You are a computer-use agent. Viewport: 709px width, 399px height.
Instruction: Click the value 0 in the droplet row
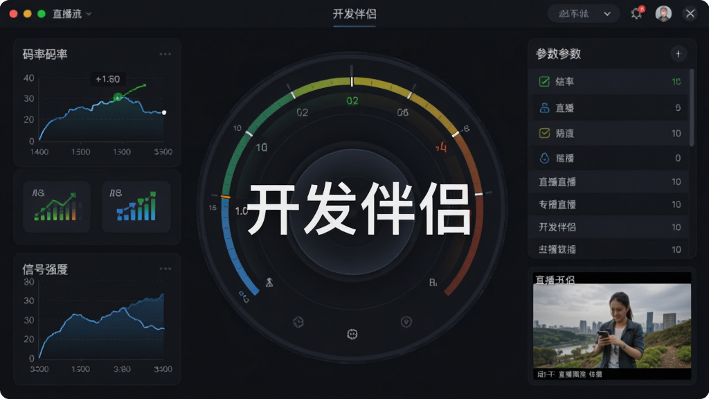point(678,158)
